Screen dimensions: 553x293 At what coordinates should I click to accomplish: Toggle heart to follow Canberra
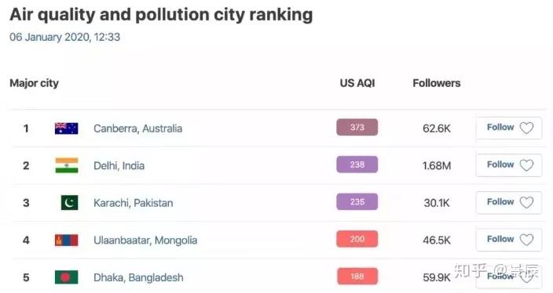point(526,128)
